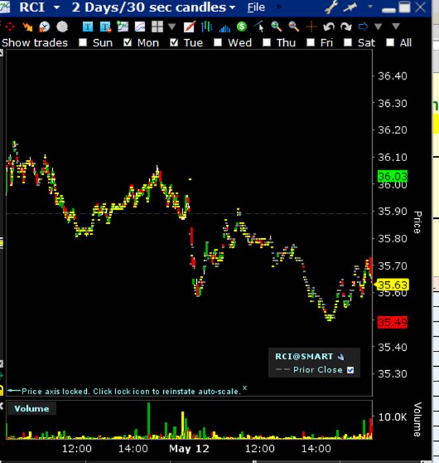
Task: Click the remove text annotation T icon
Action: point(105,27)
